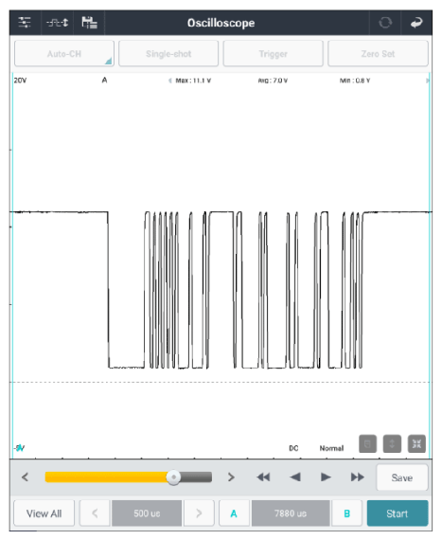Click the refresh circular arrows icon
442x540 pixels.
(x=385, y=23)
